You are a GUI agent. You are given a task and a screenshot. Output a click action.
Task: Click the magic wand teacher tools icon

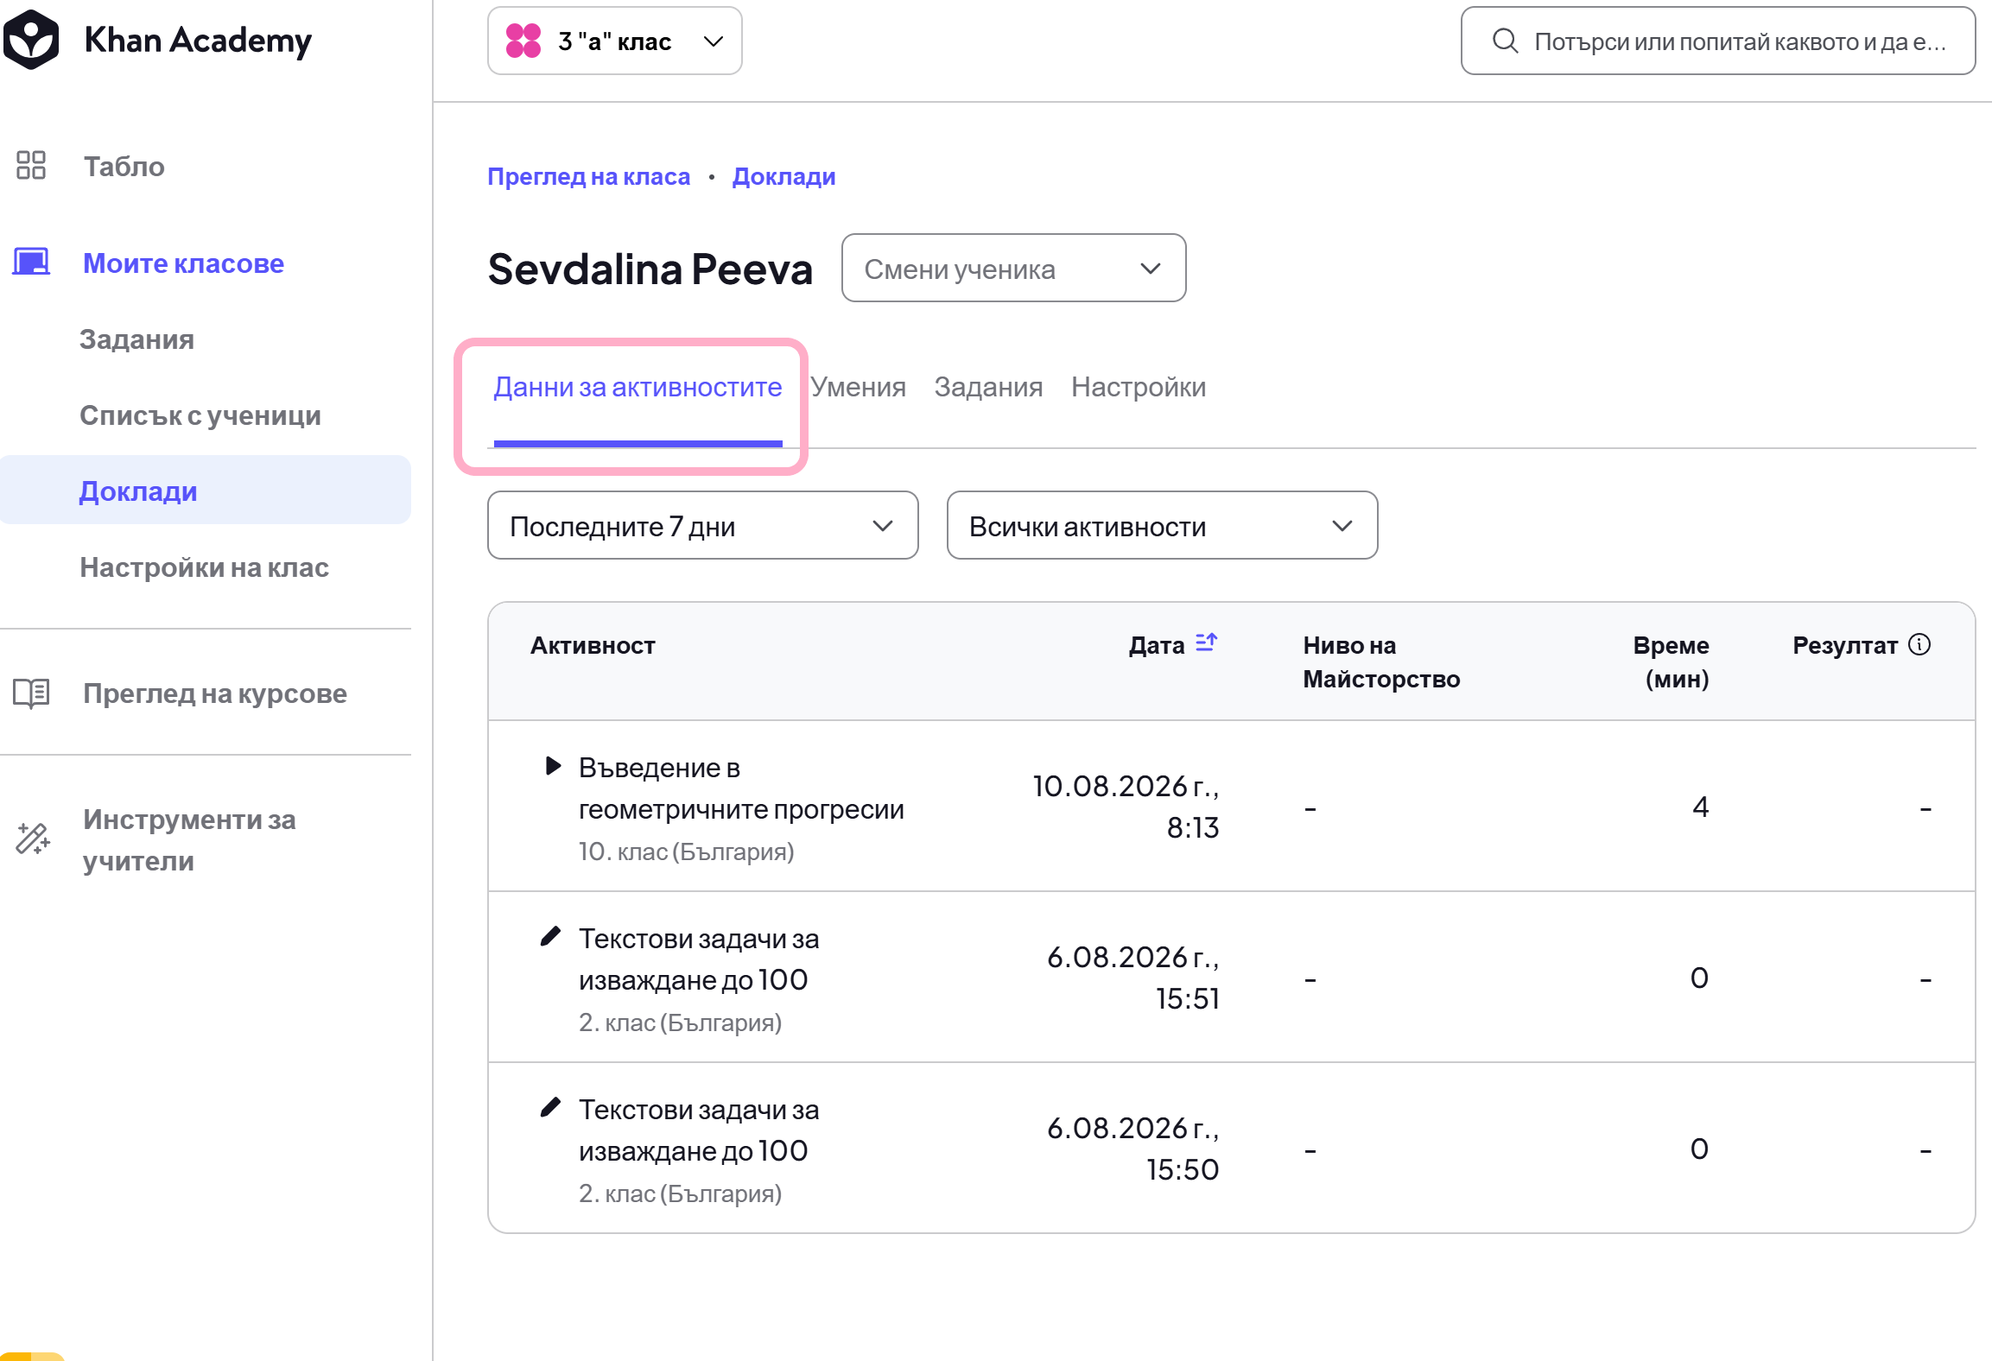tap(33, 839)
